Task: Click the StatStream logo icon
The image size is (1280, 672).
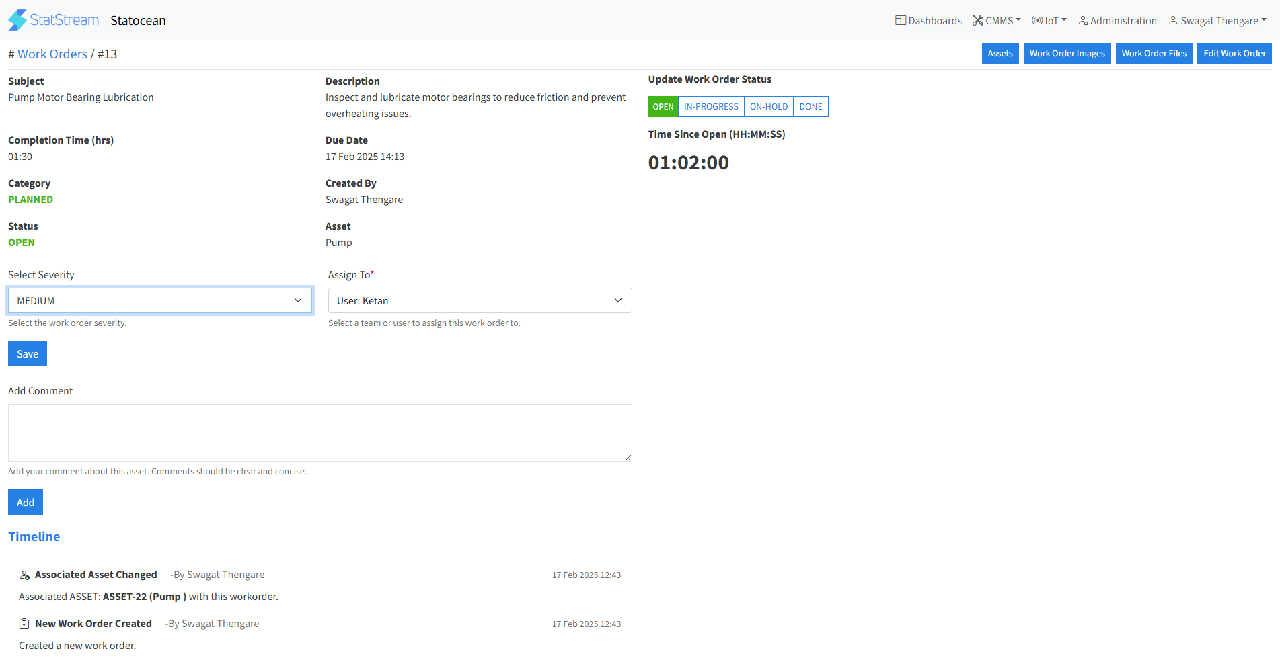Action: point(18,20)
